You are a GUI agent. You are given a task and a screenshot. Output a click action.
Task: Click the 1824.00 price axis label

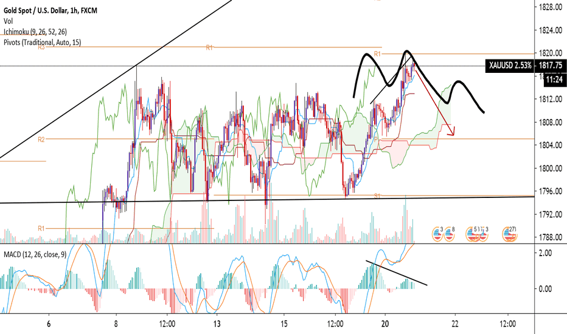(x=550, y=30)
